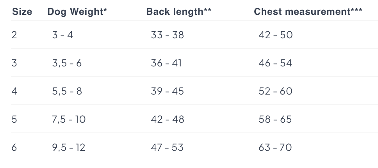
Task: Click the Dog Weight column header
Action: [x=77, y=12]
